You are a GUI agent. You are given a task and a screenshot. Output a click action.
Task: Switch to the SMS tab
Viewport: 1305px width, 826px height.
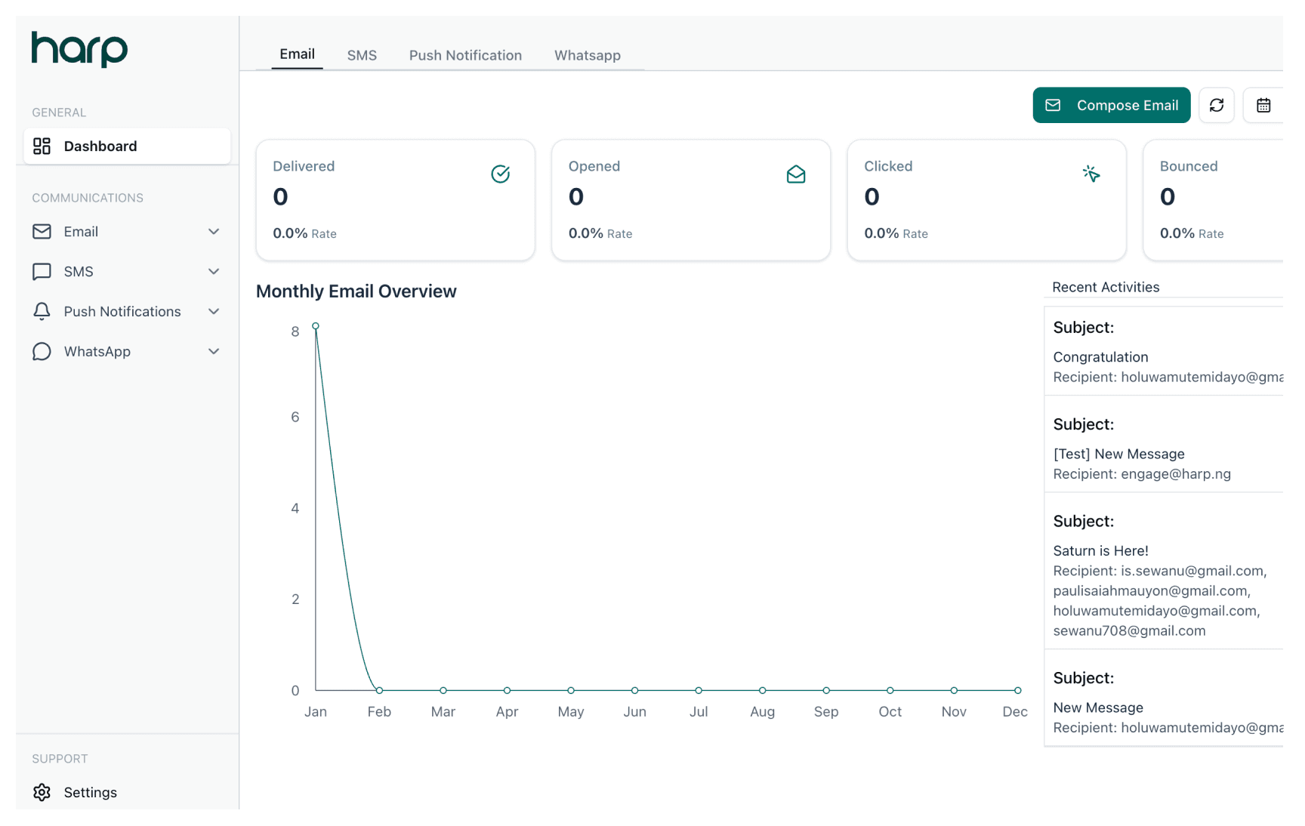coord(362,54)
